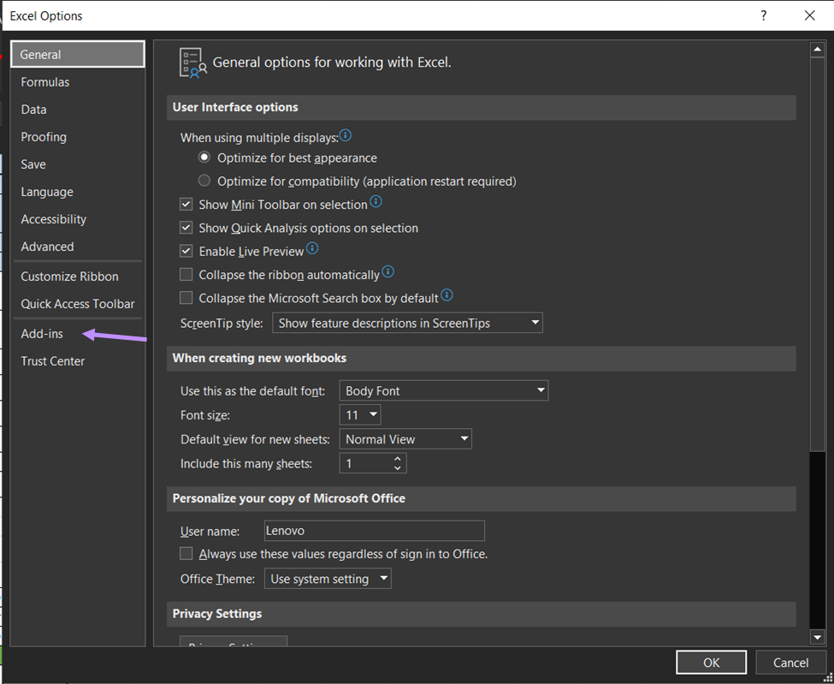Select Optimize for compatibility radio button

click(204, 181)
